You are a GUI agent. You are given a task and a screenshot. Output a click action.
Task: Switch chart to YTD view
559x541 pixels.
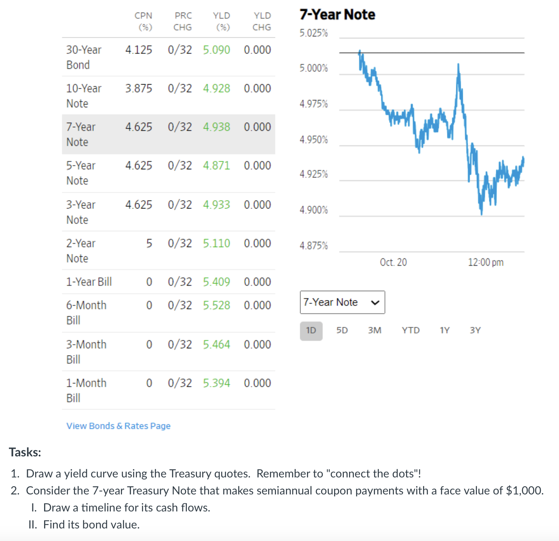tap(410, 330)
